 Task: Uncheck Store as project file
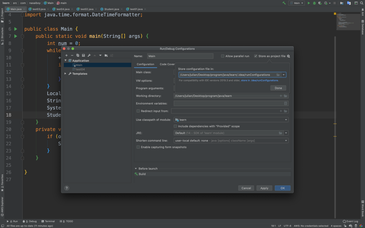[x=256, y=56]
